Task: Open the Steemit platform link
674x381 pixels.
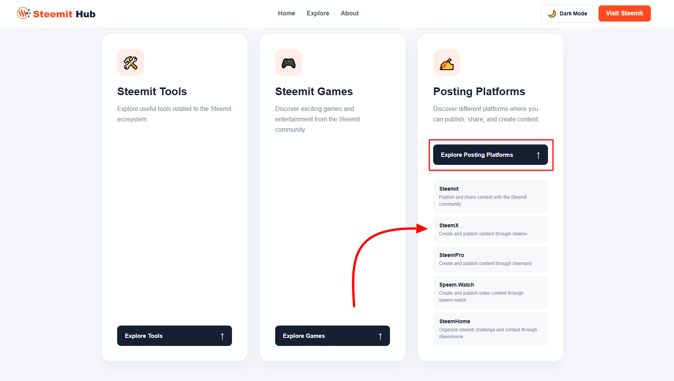Action: [491, 196]
